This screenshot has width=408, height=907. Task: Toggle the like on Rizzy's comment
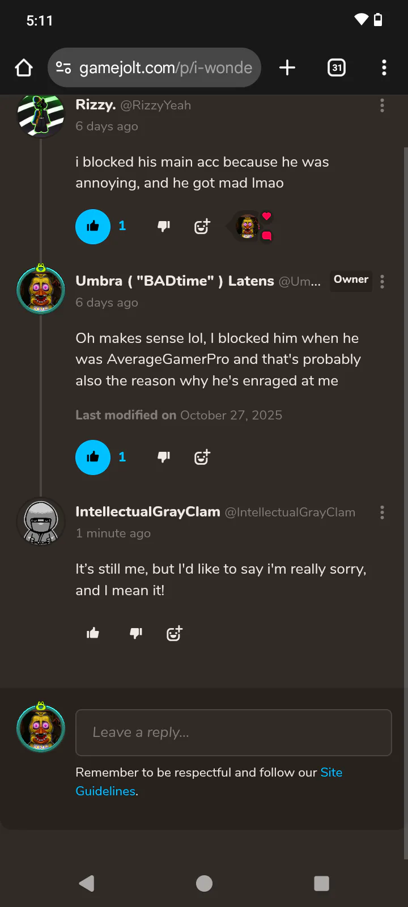coord(93,227)
